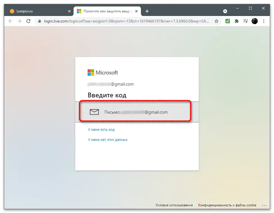Reload the login.live.com page
The height and width of the screenshot is (213, 274).
point(28,21)
